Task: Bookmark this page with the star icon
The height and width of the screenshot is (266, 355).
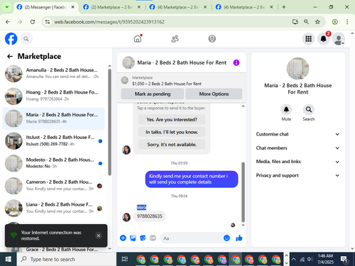Action: [x=317, y=22]
